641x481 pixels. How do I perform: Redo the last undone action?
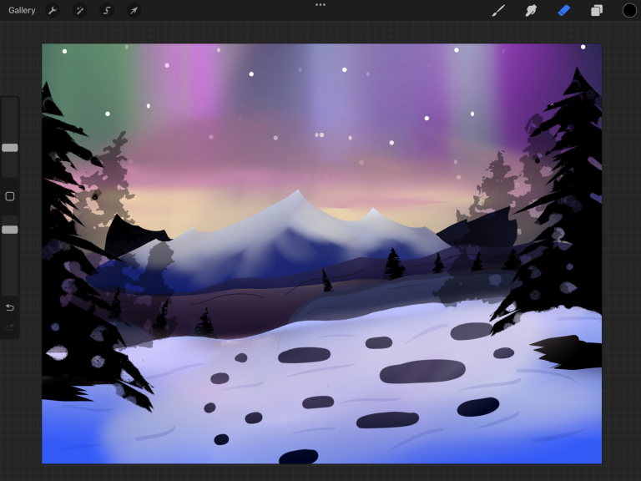[x=10, y=327]
